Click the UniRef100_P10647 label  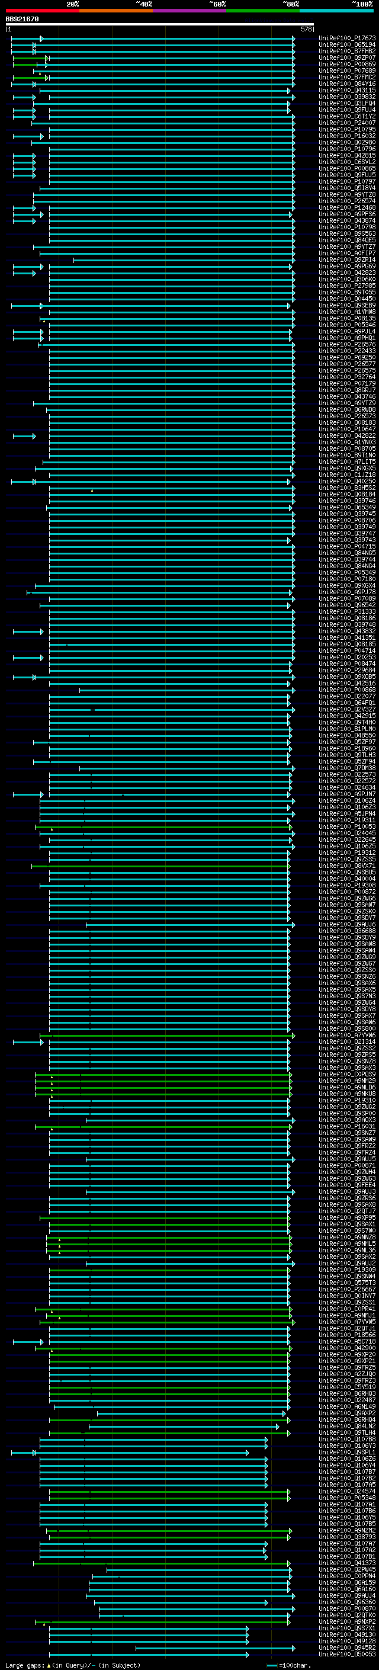tap(346, 429)
